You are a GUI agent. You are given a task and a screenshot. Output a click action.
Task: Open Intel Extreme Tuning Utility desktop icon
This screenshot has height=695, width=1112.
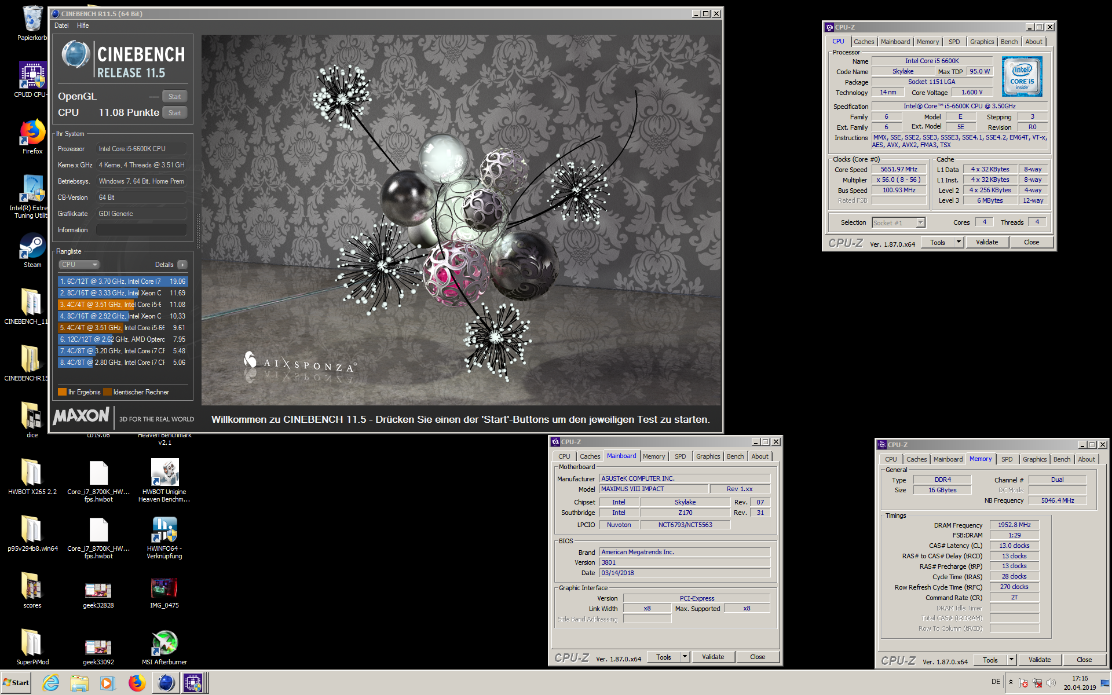click(32, 189)
